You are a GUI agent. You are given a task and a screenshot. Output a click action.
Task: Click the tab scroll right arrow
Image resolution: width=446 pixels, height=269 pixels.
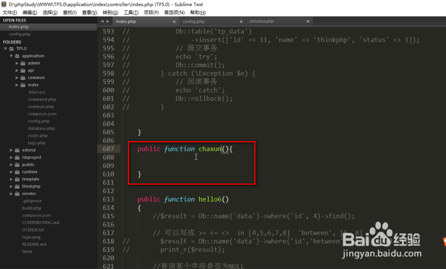[x=108, y=21]
